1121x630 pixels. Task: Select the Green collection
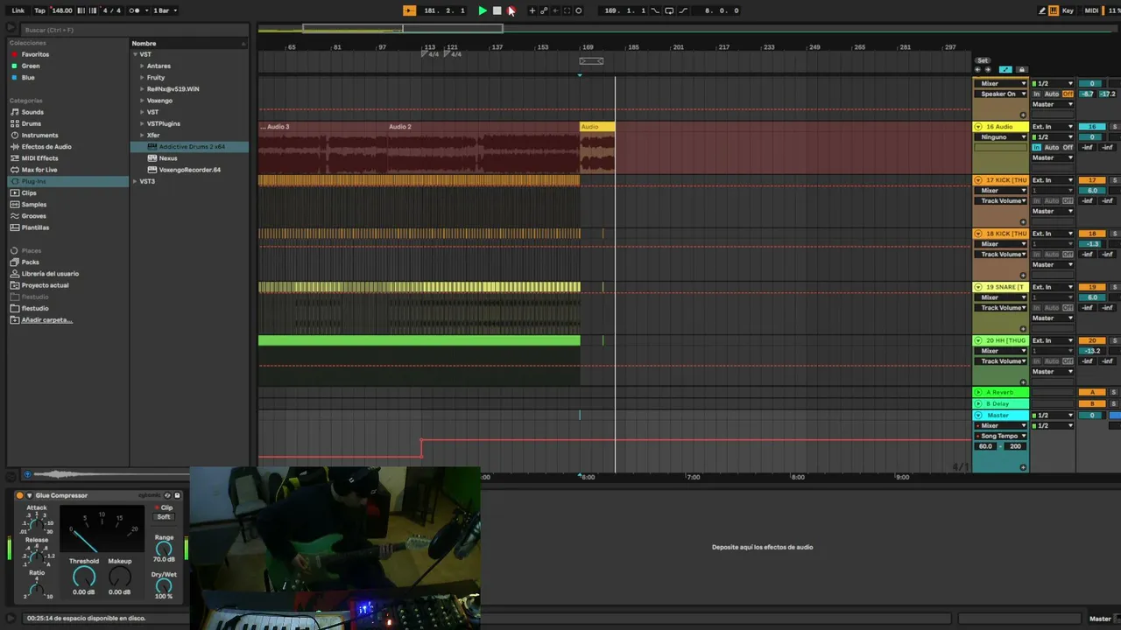point(31,66)
